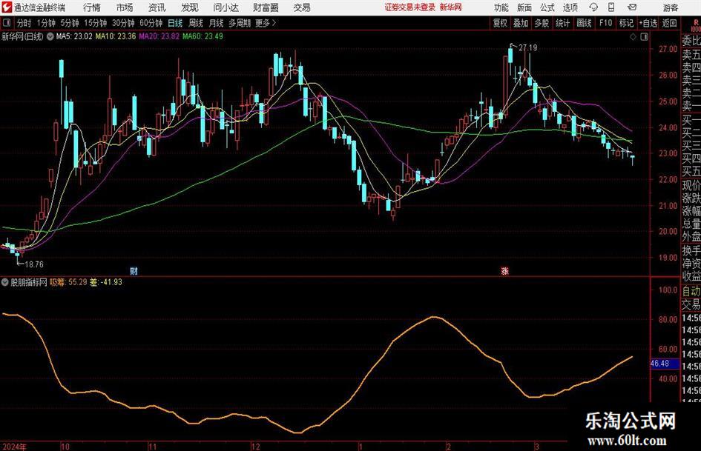Click the 财 marker under the chart
The image size is (701, 451).
click(134, 270)
